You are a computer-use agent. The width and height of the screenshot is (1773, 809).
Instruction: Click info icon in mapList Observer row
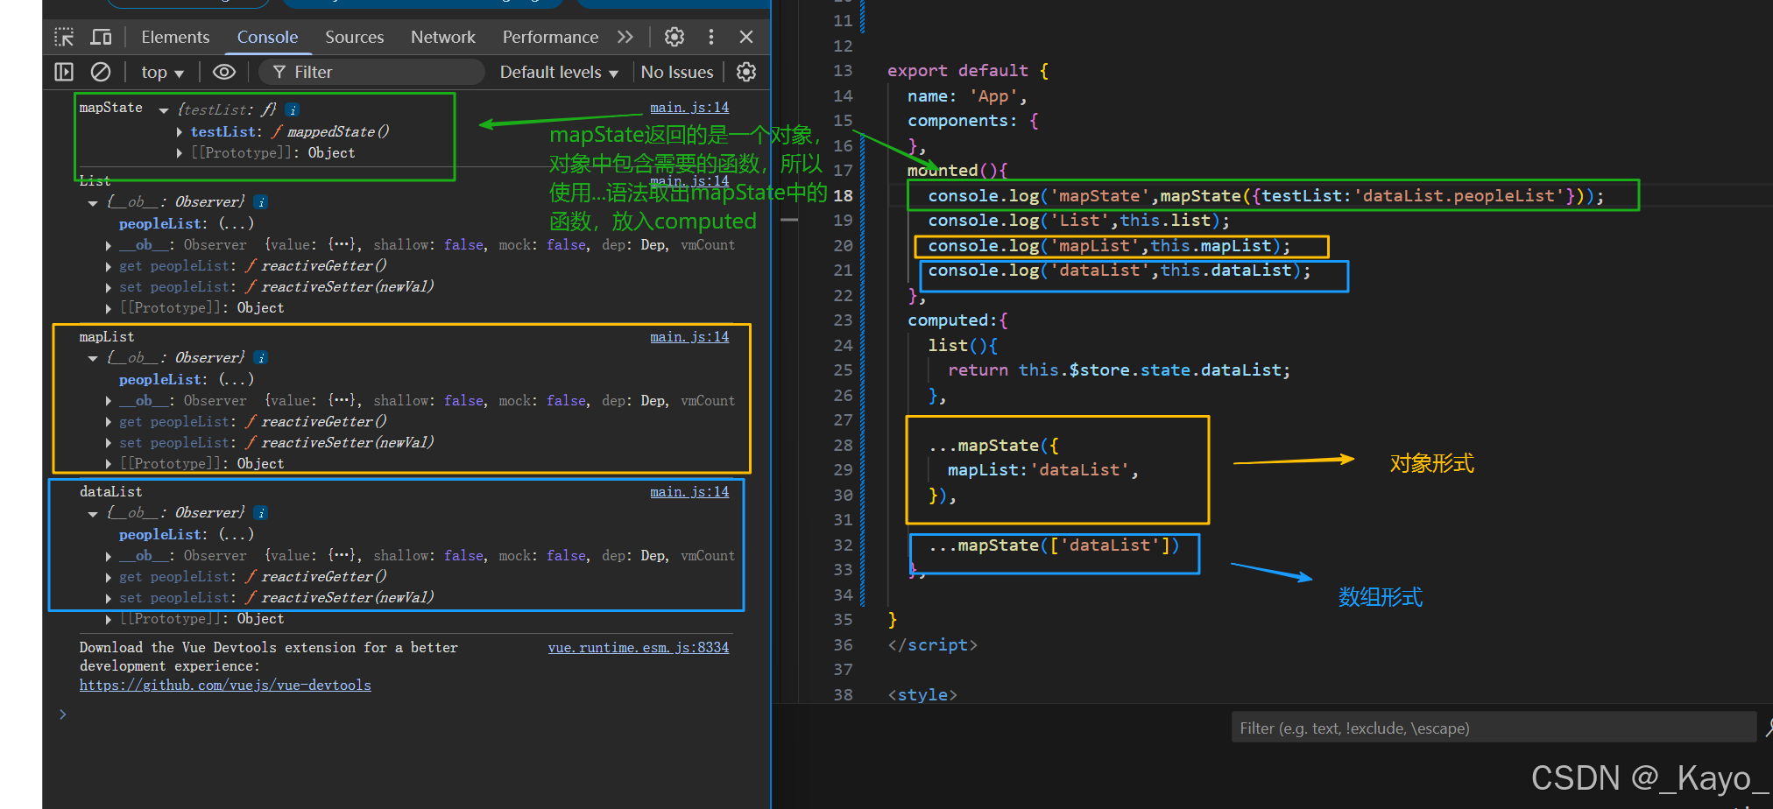click(261, 358)
